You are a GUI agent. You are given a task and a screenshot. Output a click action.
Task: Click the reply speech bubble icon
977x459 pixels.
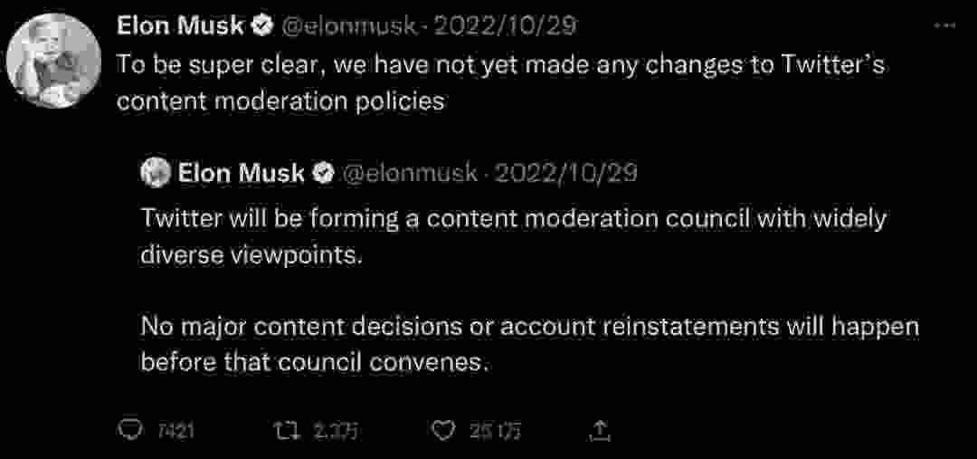click(x=131, y=429)
